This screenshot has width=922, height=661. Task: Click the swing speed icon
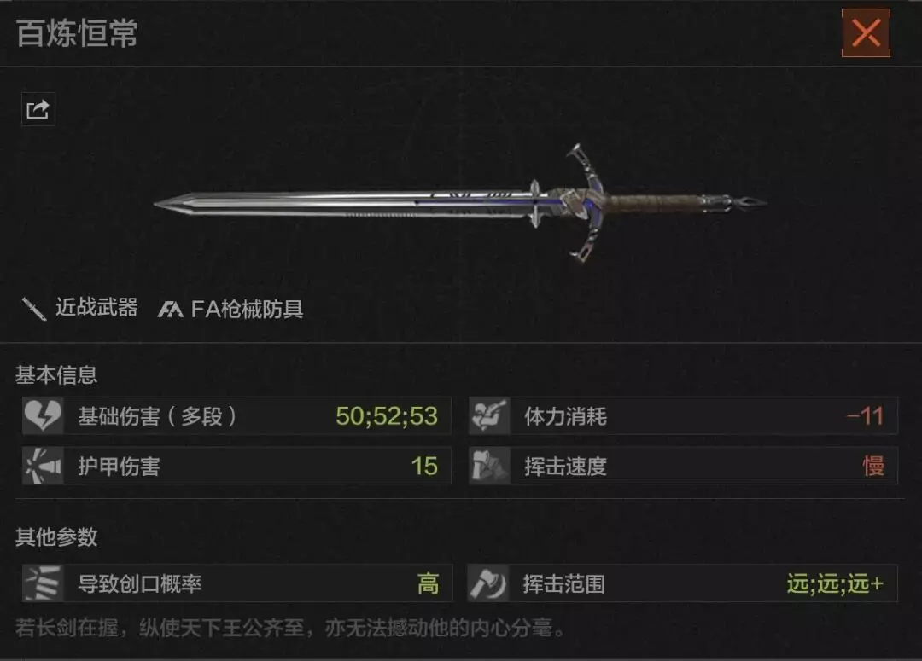point(489,466)
